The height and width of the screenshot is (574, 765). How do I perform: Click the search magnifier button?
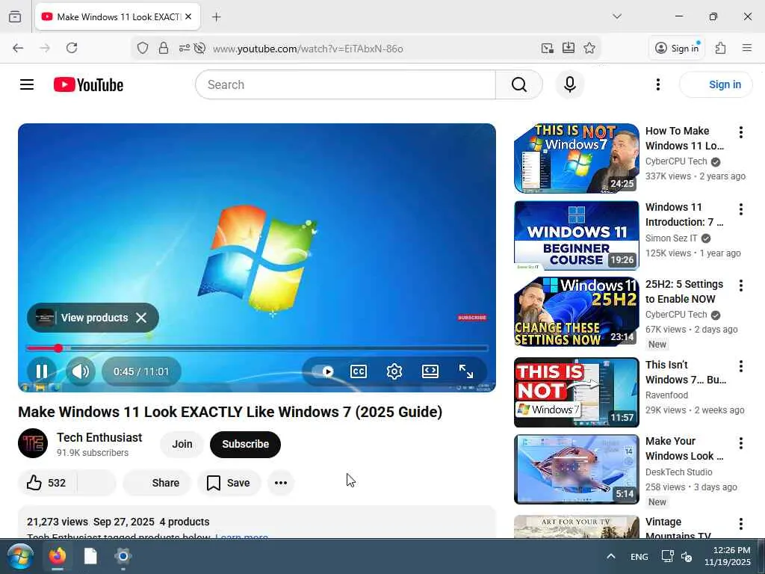[x=519, y=84]
